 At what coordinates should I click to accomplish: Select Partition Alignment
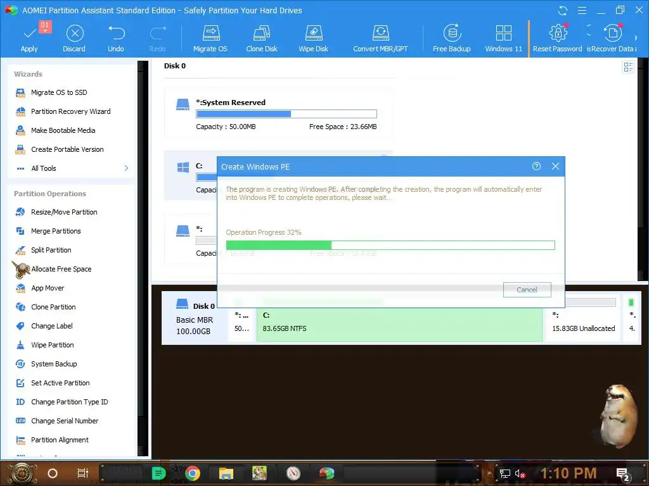60,440
